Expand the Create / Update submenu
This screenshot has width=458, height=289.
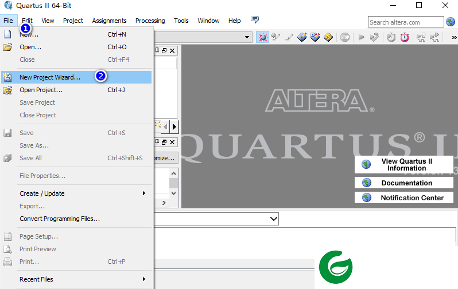point(143,193)
